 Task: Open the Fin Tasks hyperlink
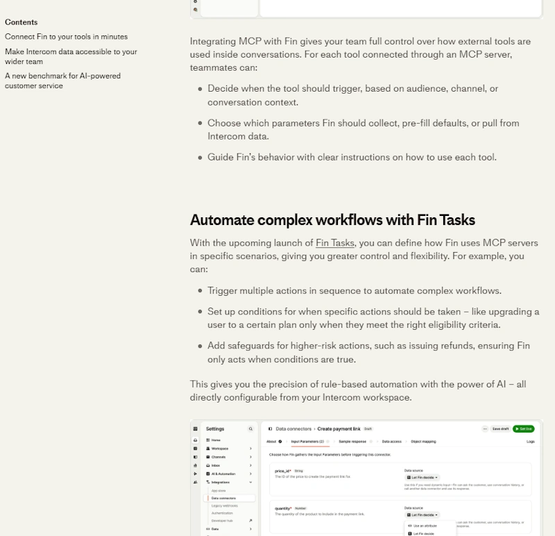[334, 243]
